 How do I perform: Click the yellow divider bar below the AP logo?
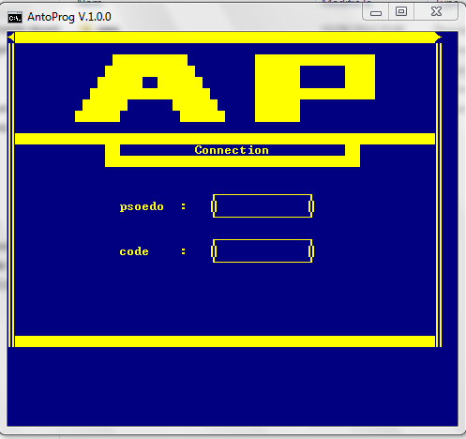click(x=225, y=139)
